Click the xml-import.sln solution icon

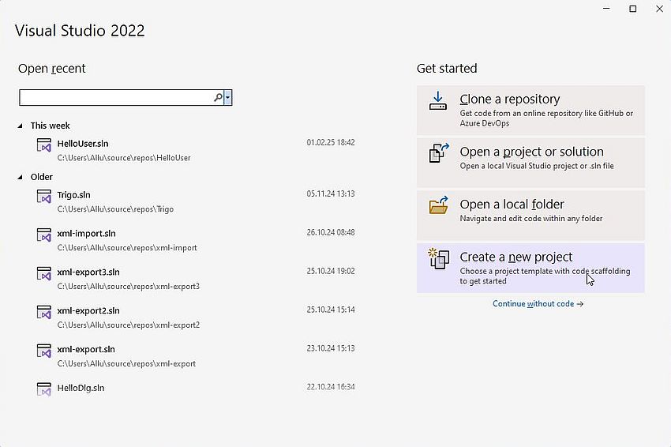44,235
